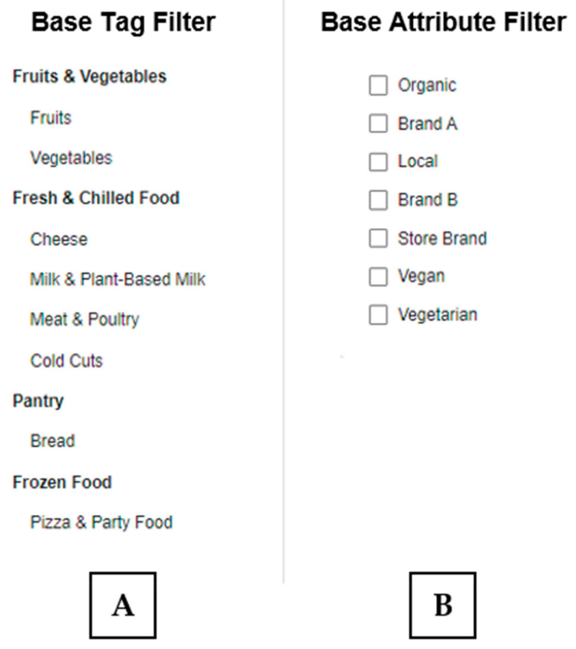Screen dimensions: 576x649
Task: Check the Vegetarian checkbox
Action: (378, 315)
